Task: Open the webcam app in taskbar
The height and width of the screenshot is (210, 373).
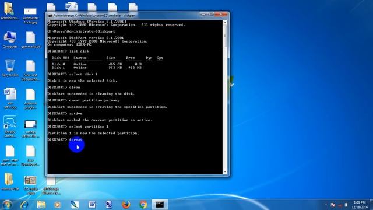Action: click(x=109, y=205)
